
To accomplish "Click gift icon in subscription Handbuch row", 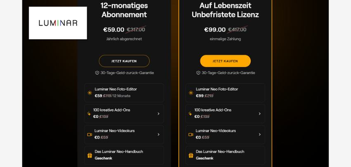I will pos(90,155).
